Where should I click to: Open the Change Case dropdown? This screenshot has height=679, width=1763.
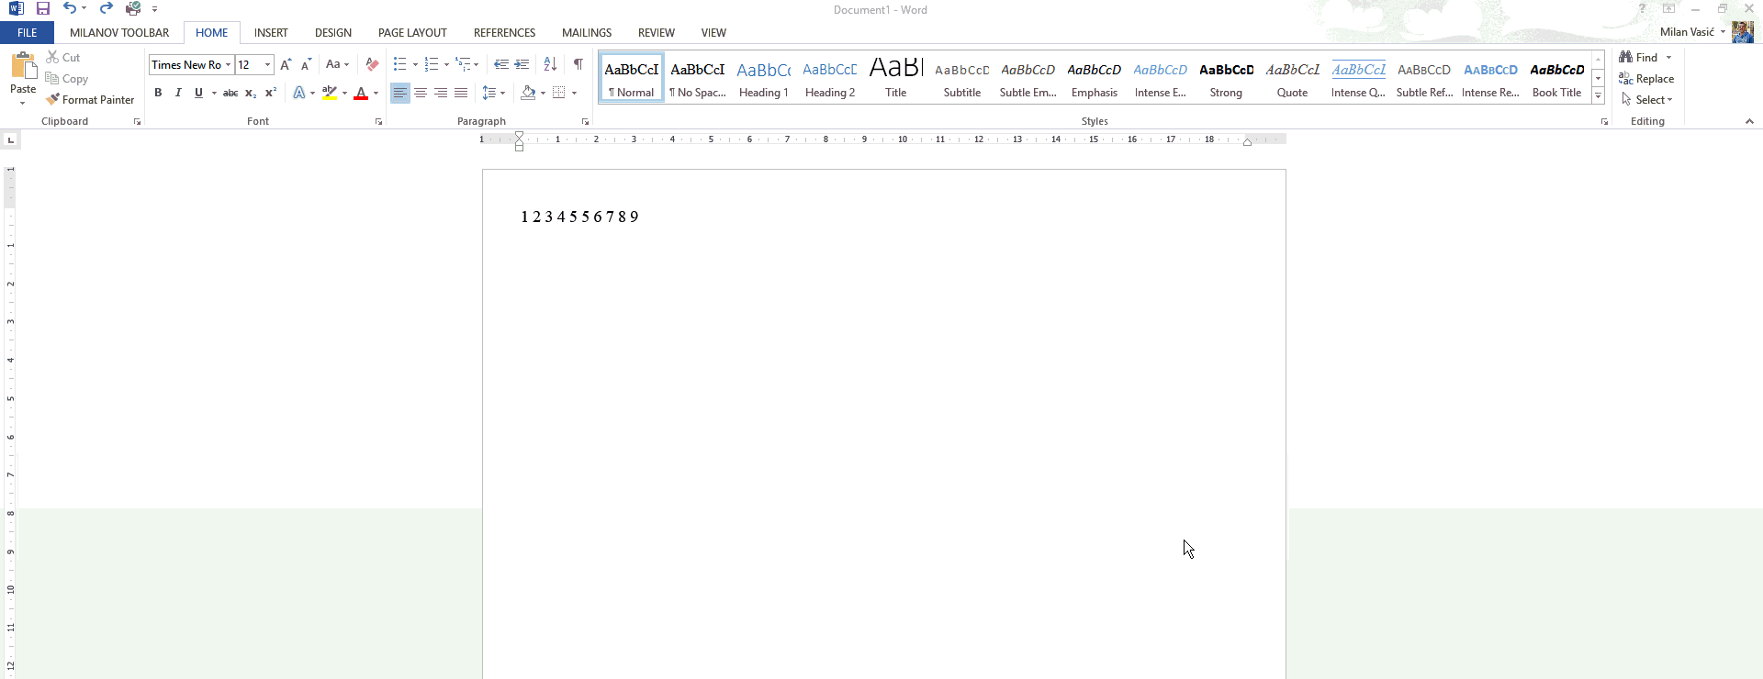tap(337, 65)
